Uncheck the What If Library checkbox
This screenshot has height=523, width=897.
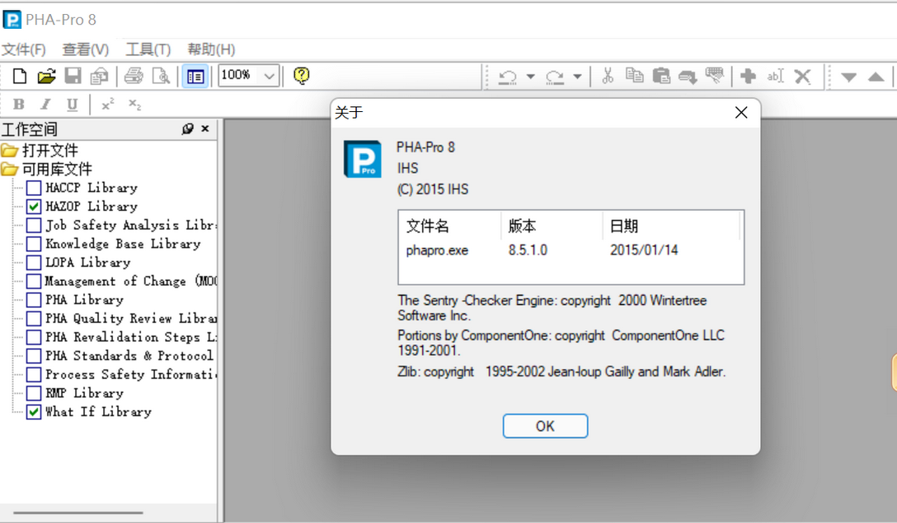click(34, 412)
